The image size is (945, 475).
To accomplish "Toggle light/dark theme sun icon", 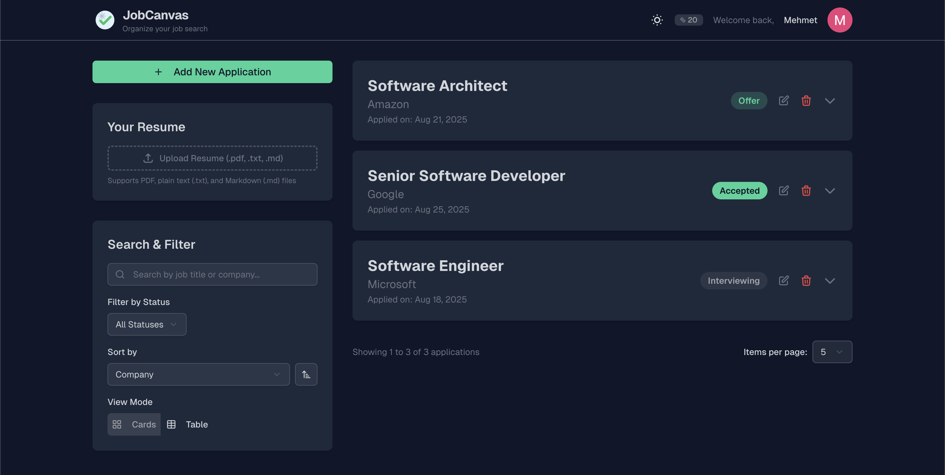I will coord(657,20).
